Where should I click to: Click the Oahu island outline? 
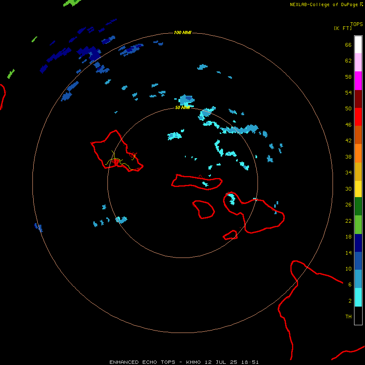pos(117,151)
